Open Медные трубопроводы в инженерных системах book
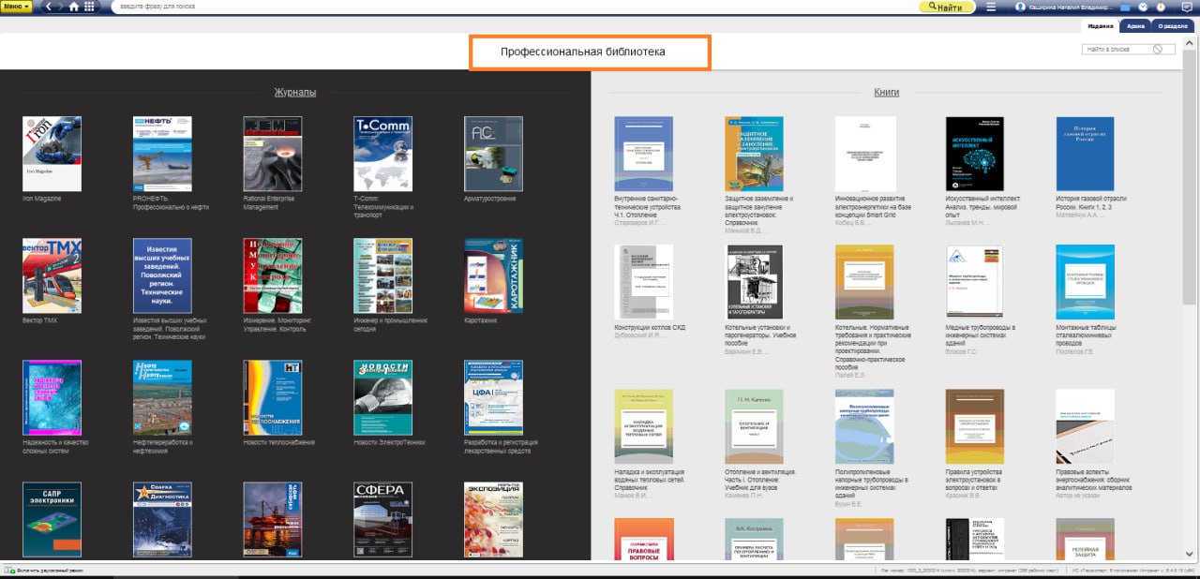This screenshot has height=579, width=1200. (975, 282)
